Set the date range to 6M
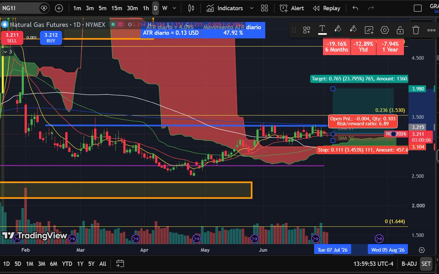This screenshot has width=439, height=274. click(x=53, y=264)
